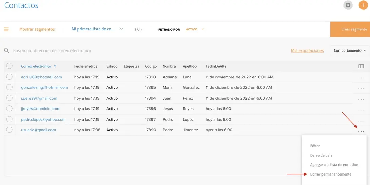Screen dimensions: 370x185
Task: Open contact pedro.lopez@yahoo.com
Action: click(43, 119)
